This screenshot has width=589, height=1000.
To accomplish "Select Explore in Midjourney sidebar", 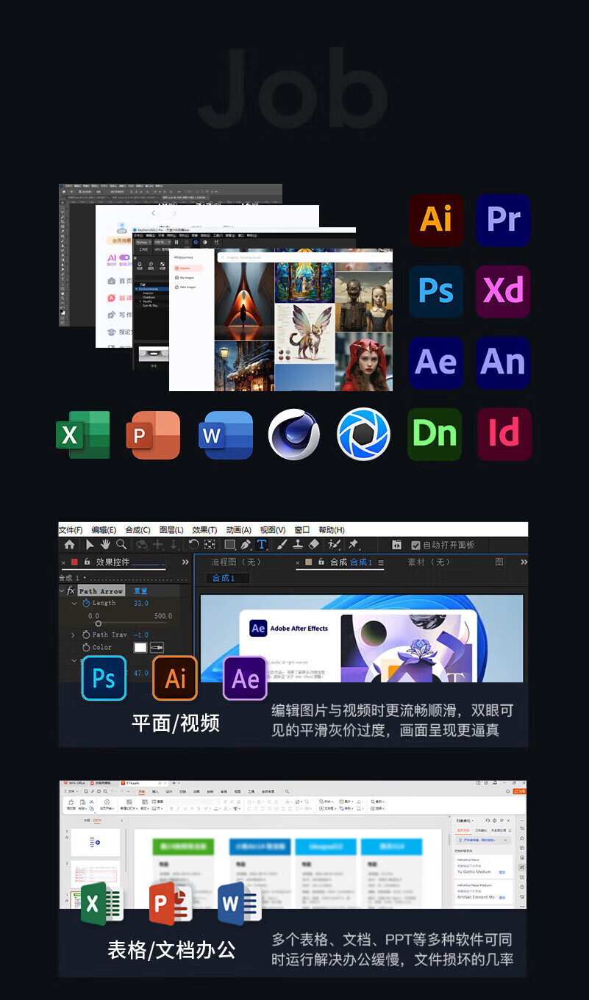I will [185, 268].
